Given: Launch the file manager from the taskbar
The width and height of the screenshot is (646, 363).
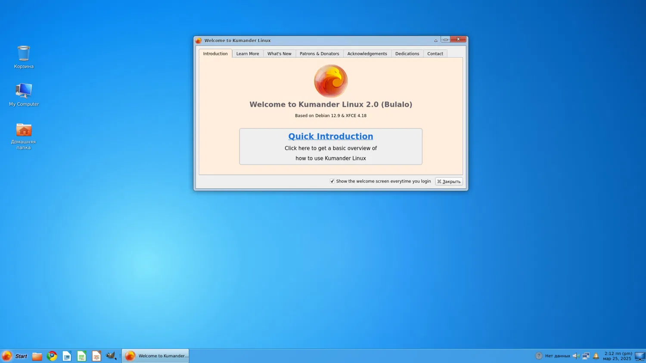Looking at the screenshot, I should point(37,356).
